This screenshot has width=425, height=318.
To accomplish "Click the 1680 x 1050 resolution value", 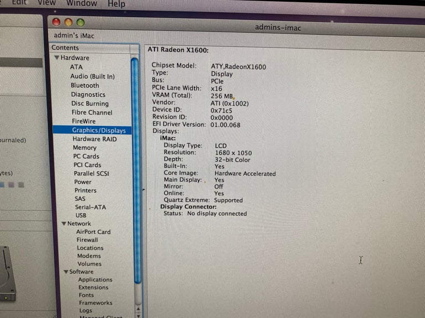I will click(x=234, y=153).
